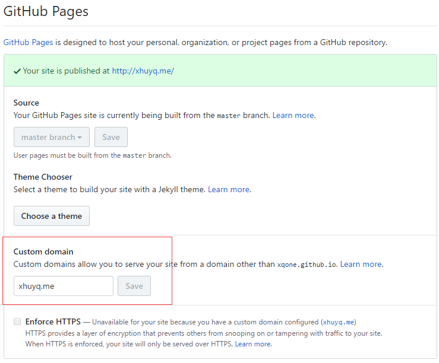Click Learn more link in Theme Chooser
This screenshot has width=439, height=363.
coord(229,189)
